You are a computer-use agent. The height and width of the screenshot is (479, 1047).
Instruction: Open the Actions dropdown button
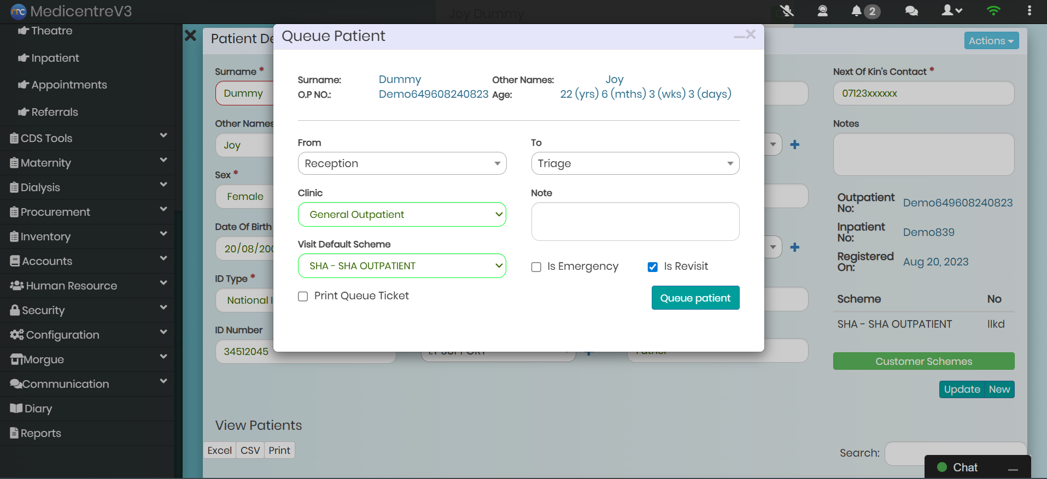991,41
